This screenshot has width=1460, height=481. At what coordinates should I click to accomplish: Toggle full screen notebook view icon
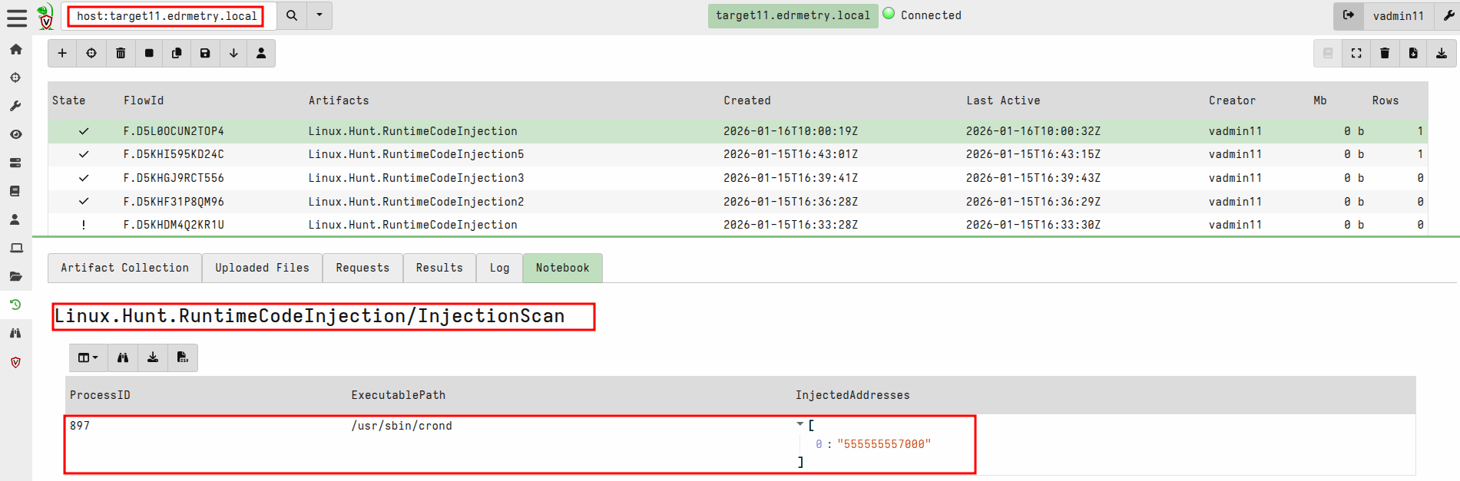1356,53
